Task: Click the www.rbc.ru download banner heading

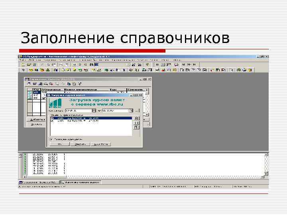Action: click(x=97, y=102)
